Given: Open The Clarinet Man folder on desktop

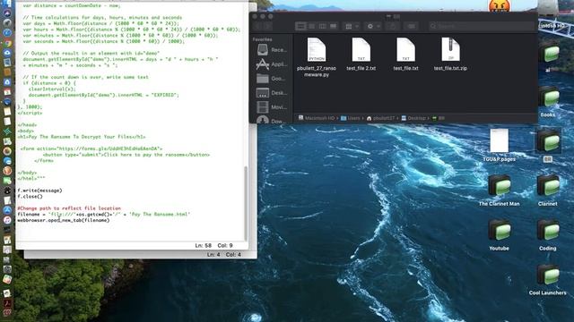Looking at the screenshot, I should [x=499, y=190].
